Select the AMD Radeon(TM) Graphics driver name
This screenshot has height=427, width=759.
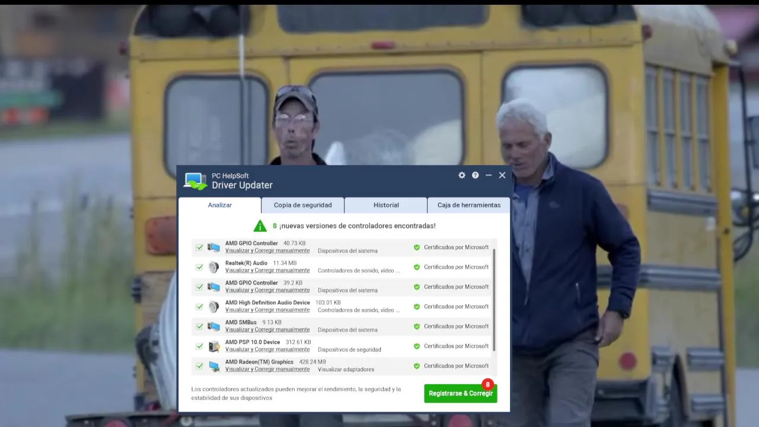[x=259, y=362]
